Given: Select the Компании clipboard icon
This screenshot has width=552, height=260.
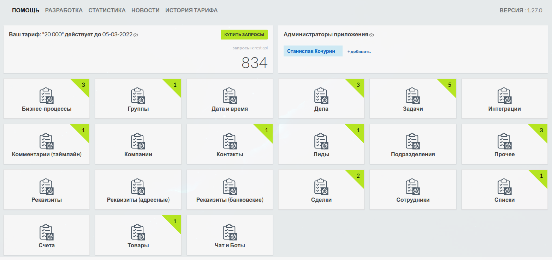Looking at the screenshot, I should [x=138, y=141].
